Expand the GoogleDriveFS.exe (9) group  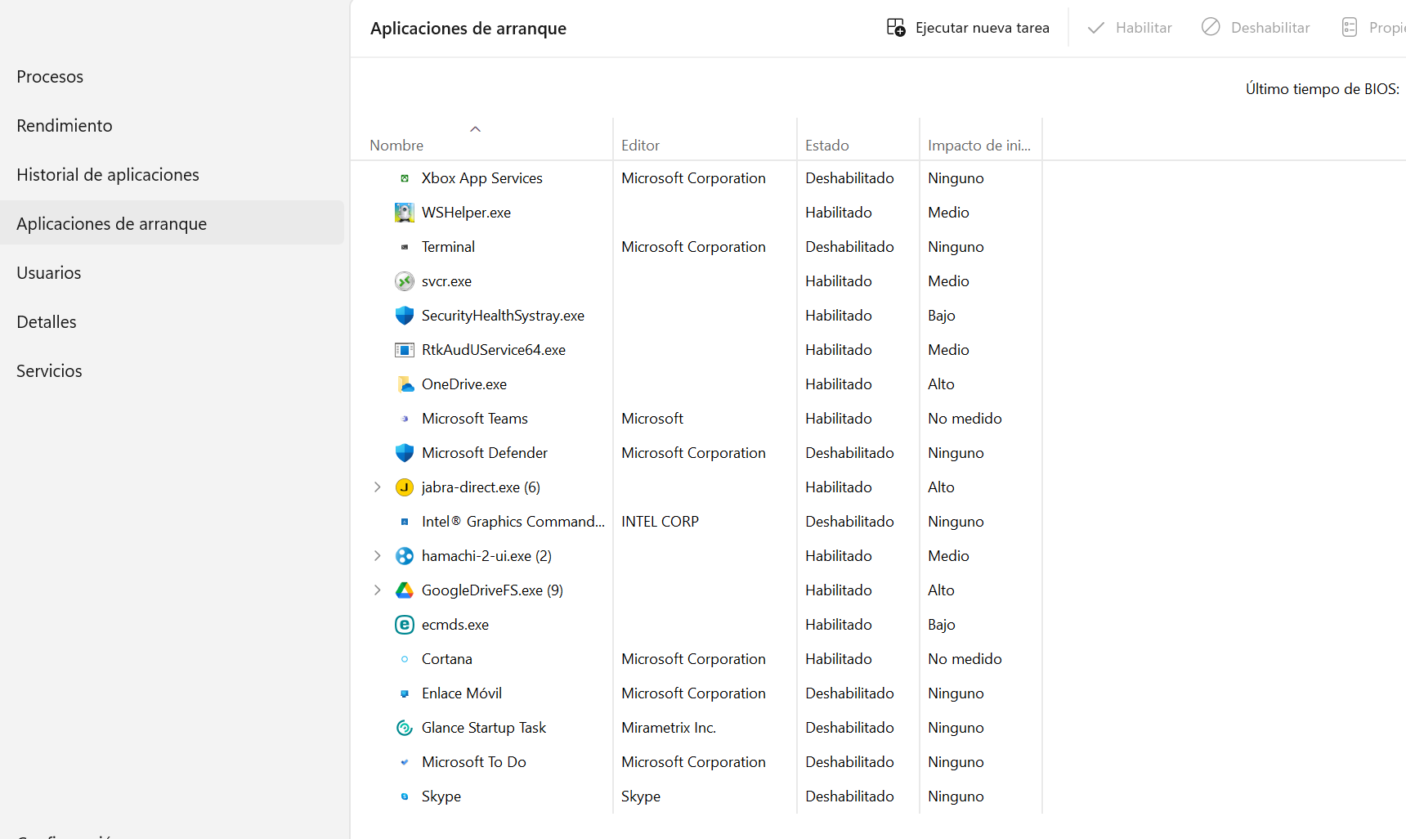377,590
